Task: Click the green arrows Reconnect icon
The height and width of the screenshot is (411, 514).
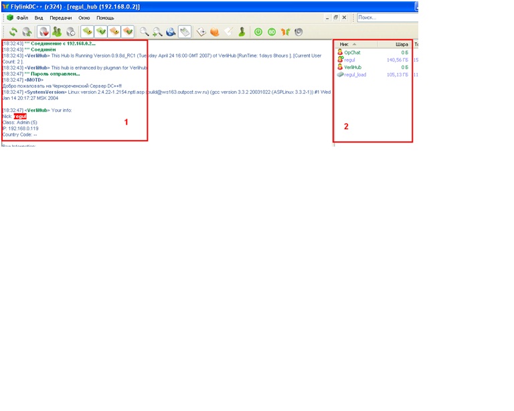Action: click(x=13, y=31)
